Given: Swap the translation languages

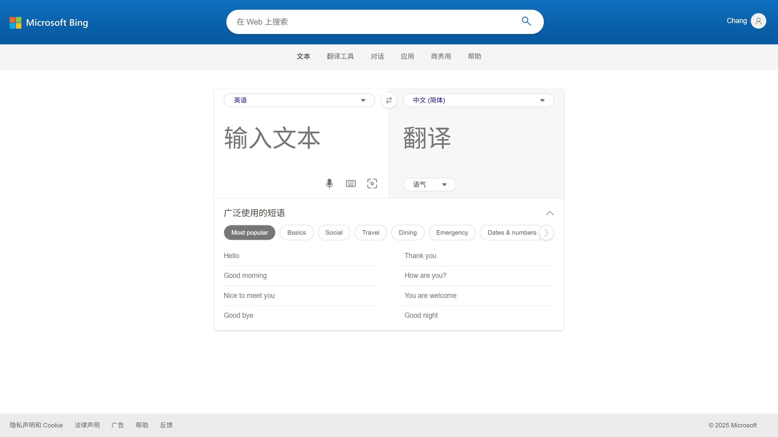Looking at the screenshot, I should (x=389, y=100).
